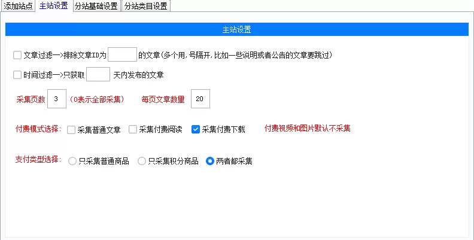The width and height of the screenshot is (474, 240).
Task: Click the 支付类型选择 label
Action: pos(38,160)
